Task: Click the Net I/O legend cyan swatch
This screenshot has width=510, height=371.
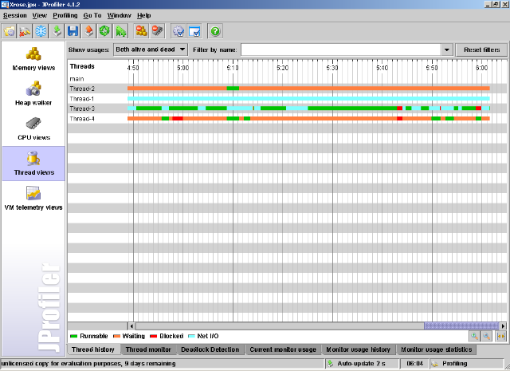Action: [191, 336]
